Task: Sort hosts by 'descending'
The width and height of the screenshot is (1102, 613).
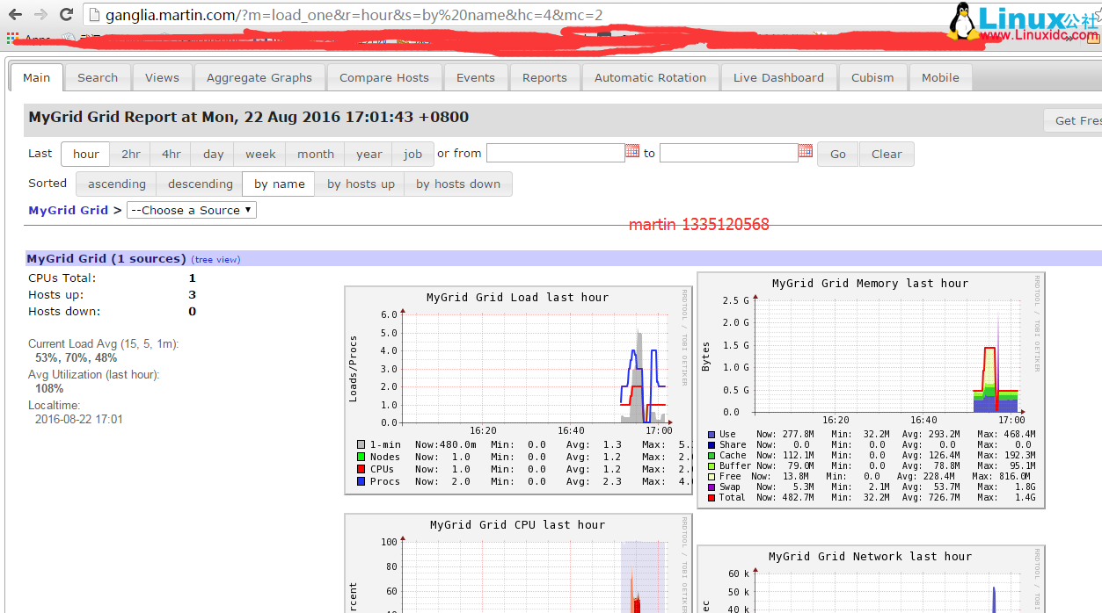Action: click(200, 184)
